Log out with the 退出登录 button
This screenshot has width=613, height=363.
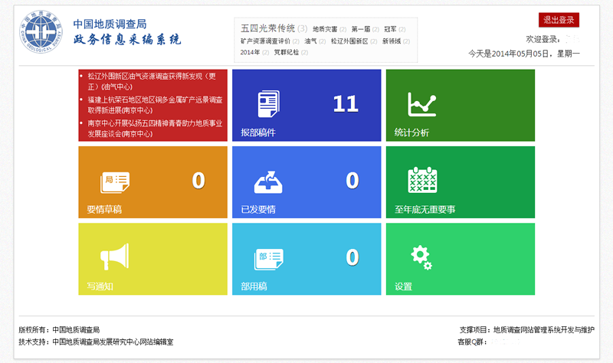coord(559,20)
